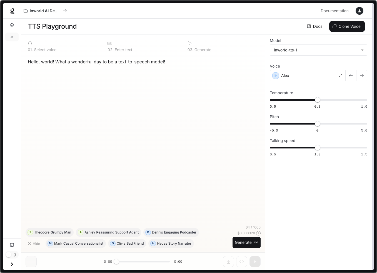Adjust the Temperature slider handle

(318, 100)
